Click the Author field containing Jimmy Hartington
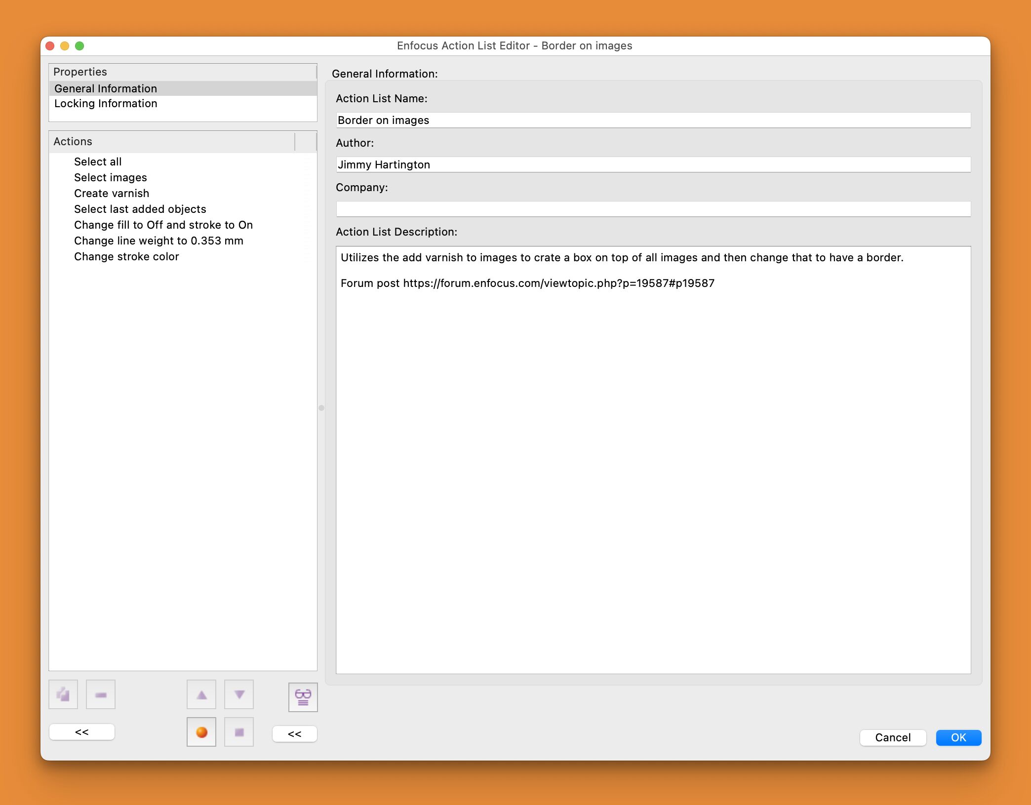This screenshot has height=805, width=1031. pyautogui.click(x=653, y=164)
